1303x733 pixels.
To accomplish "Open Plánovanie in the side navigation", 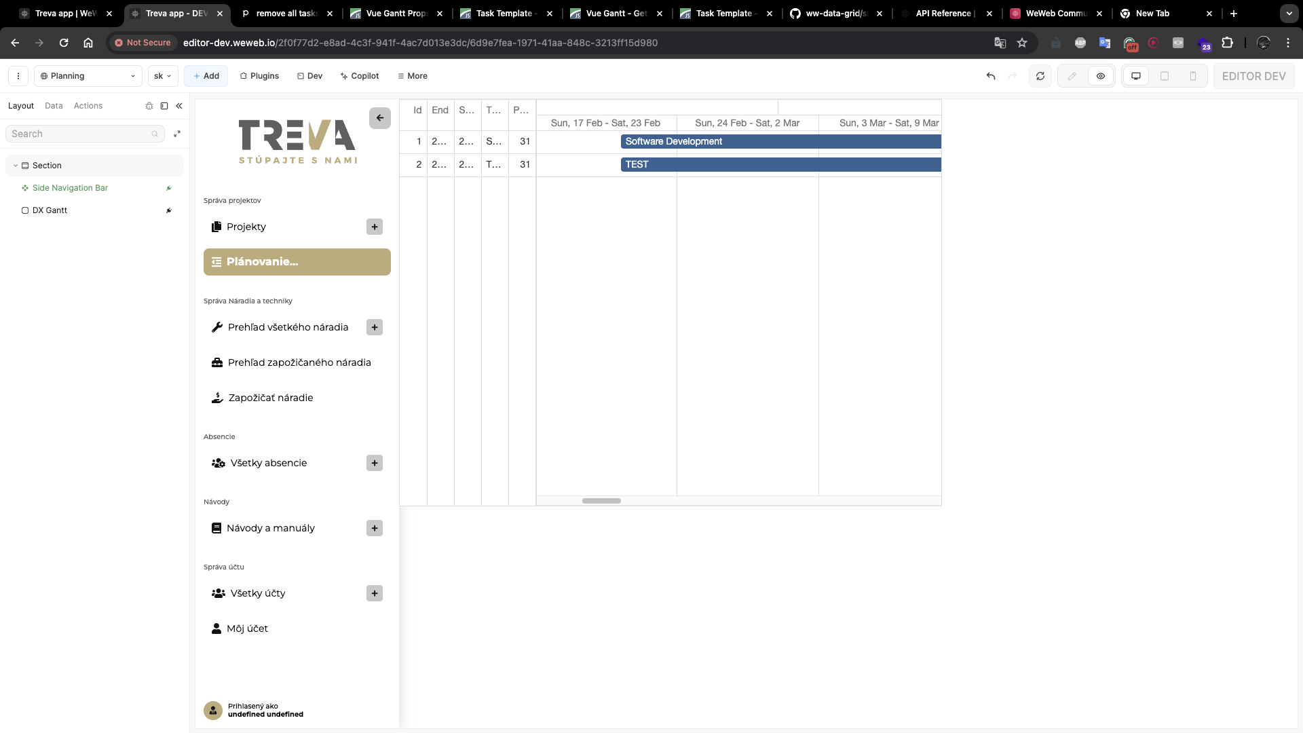I will coord(297,261).
